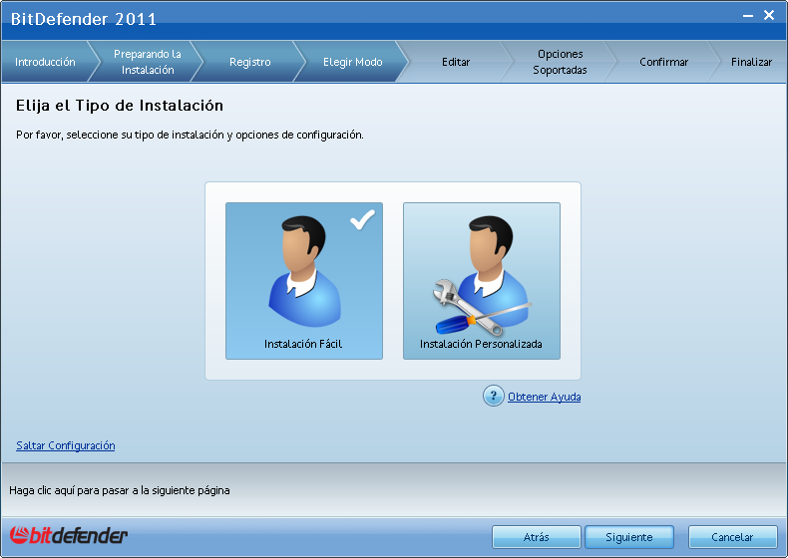Click the BitDefender logo at bottom left
Screen dimensions: 788x558
69,536
